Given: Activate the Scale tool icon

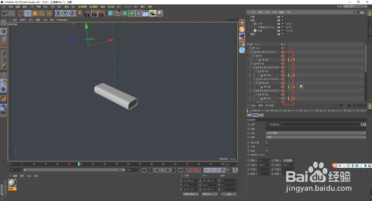Looking at the screenshot, I should [x=35, y=13].
